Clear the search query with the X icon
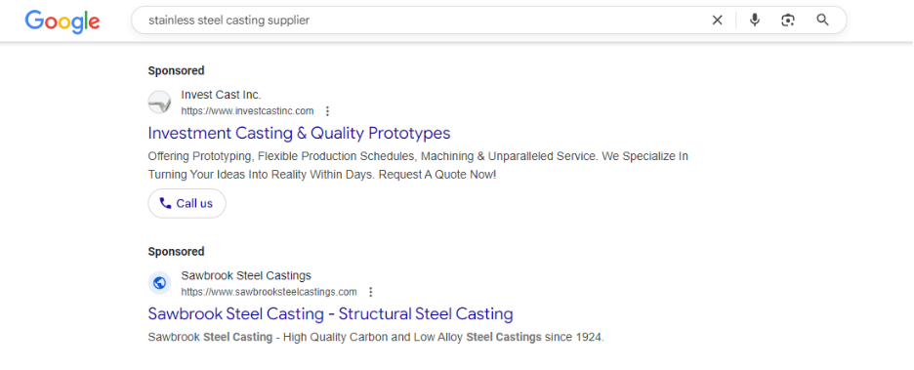This screenshot has width=914, height=370. (717, 21)
